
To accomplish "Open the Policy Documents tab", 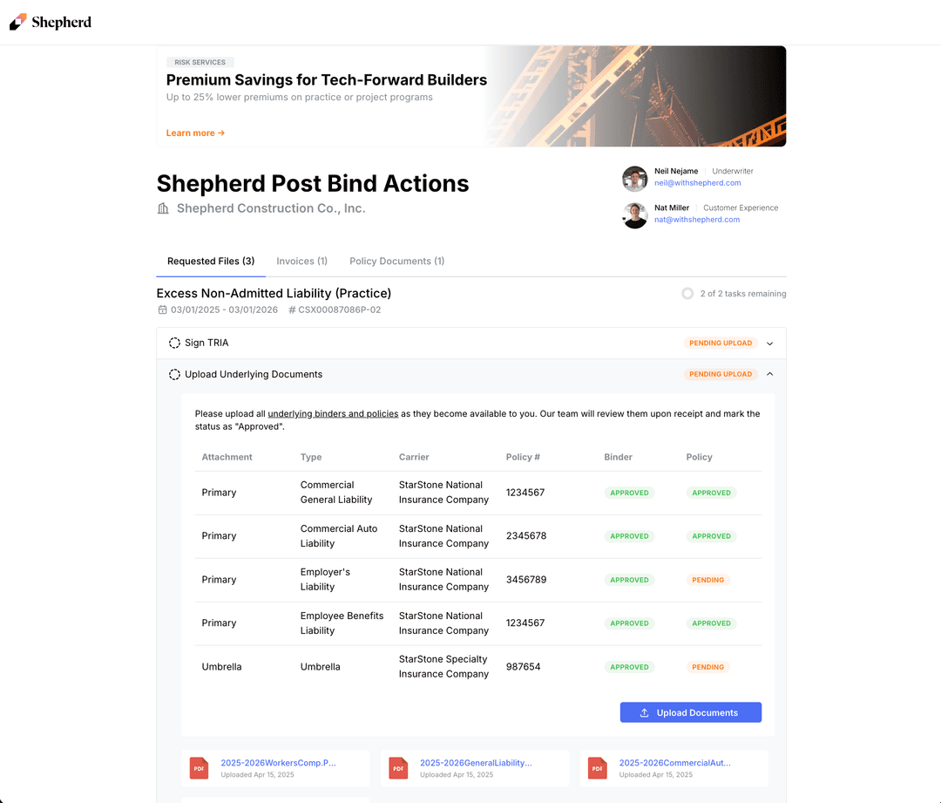I will tap(396, 262).
